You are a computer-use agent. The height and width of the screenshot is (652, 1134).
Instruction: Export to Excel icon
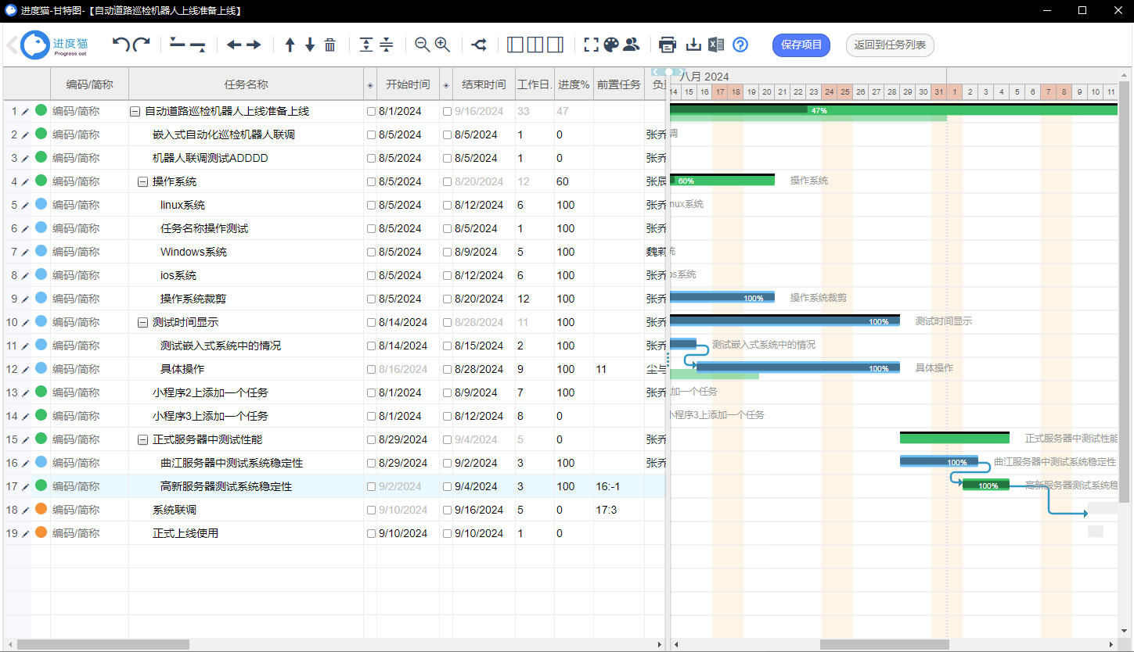click(716, 45)
